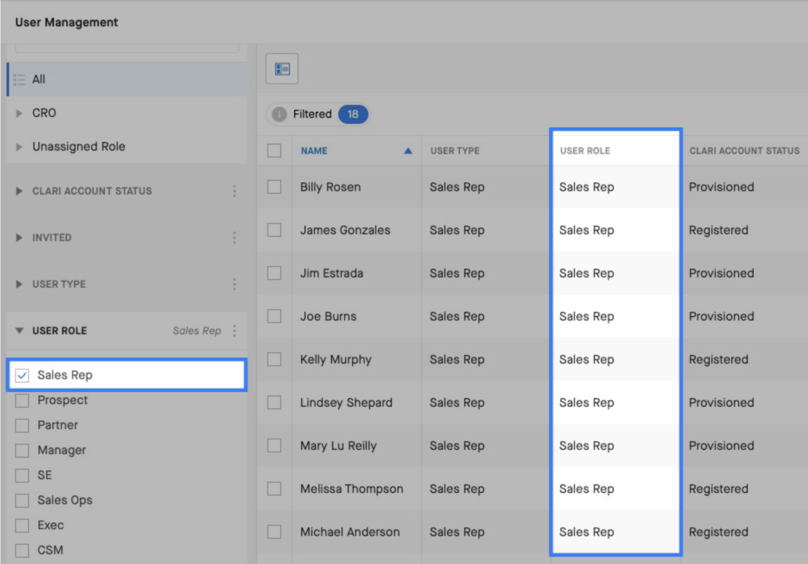
Task: Click the Name column sort arrow
Action: [x=408, y=151]
